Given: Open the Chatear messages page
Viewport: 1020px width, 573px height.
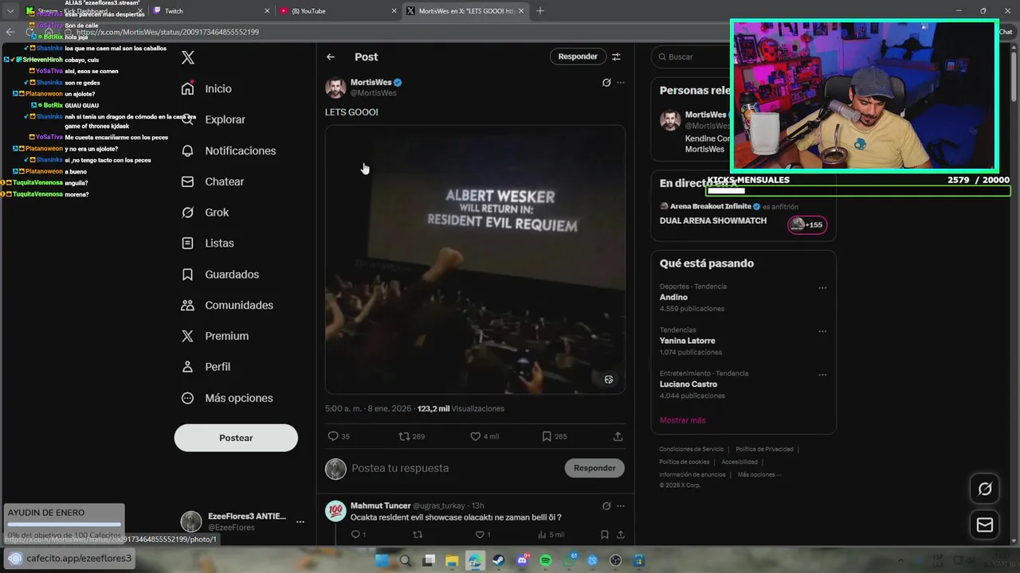Looking at the screenshot, I should (x=212, y=181).
